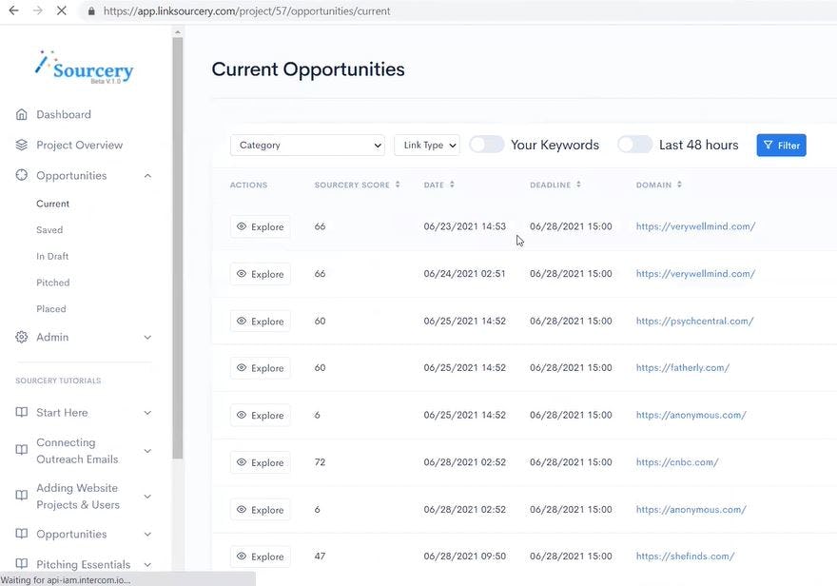Open Project Overview in the sidebar
Viewport: 837px width, 586px height.
pyautogui.click(x=80, y=145)
